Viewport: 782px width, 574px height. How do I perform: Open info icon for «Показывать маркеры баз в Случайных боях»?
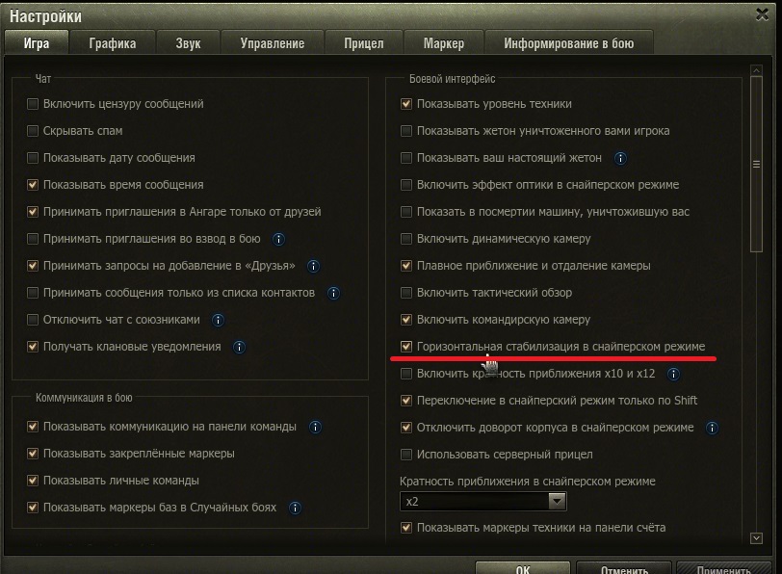(295, 508)
